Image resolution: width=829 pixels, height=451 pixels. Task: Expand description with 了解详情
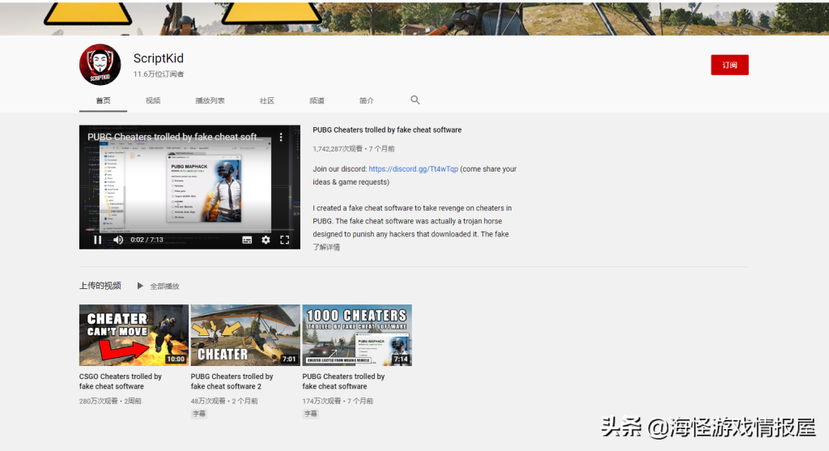pos(326,247)
